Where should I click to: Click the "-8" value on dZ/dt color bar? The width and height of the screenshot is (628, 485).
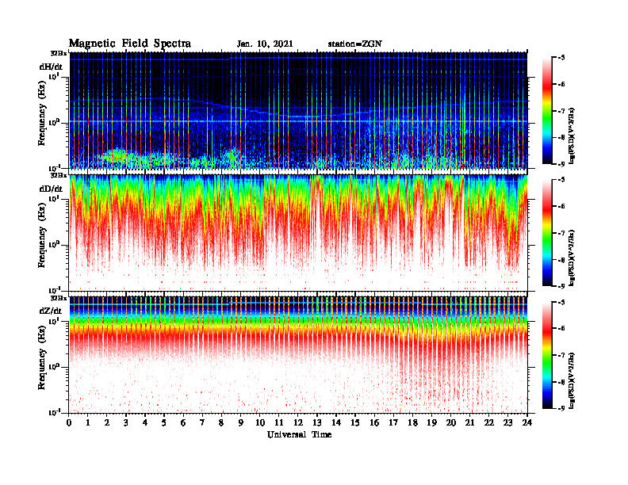(561, 382)
